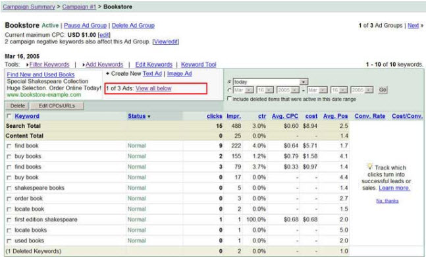The height and width of the screenshot is (257, 426).
Task: Sort by the Impr. column header
Action: tap(234, 116)
